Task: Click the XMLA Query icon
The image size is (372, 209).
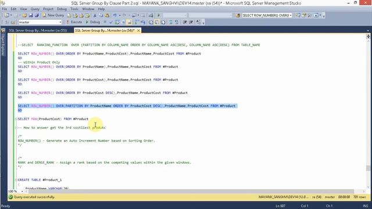Action: pyautogui.click(x=87, y=16)
